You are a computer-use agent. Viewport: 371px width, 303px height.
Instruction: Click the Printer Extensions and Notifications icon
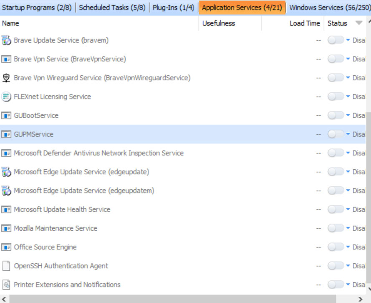[6, 285]
